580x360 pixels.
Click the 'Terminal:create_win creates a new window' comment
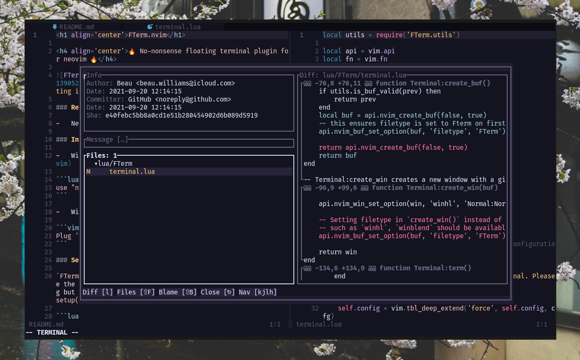click(x=405, y=180)
